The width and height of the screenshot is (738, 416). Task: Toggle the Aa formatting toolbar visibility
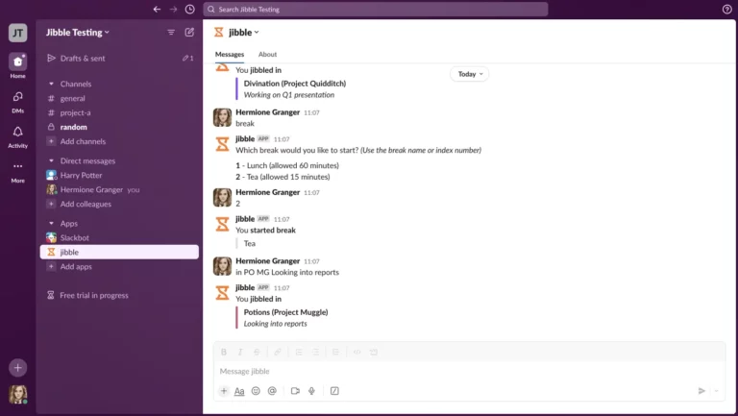239,391
